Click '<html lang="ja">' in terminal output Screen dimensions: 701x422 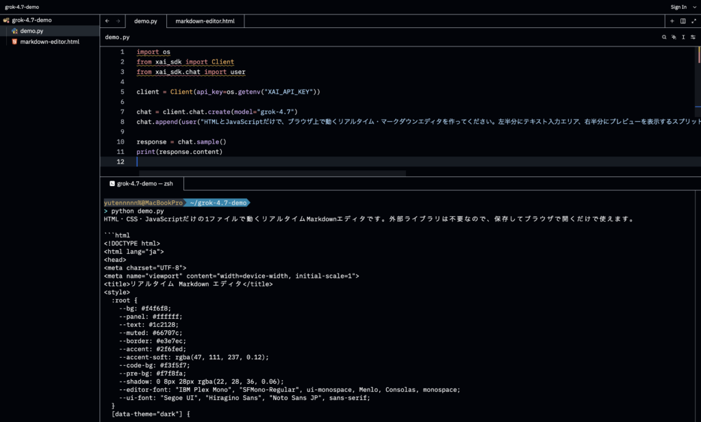(133, 252)
